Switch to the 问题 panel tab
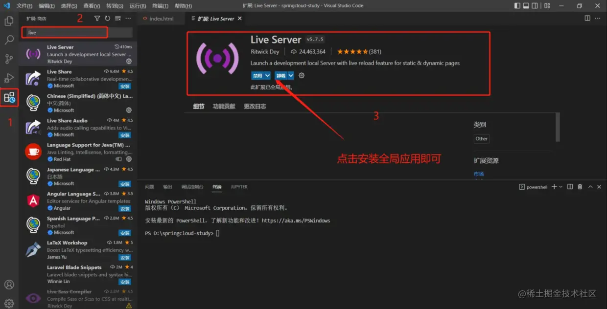This screenshot has height=309, width=607. click(x=149, y=187)
